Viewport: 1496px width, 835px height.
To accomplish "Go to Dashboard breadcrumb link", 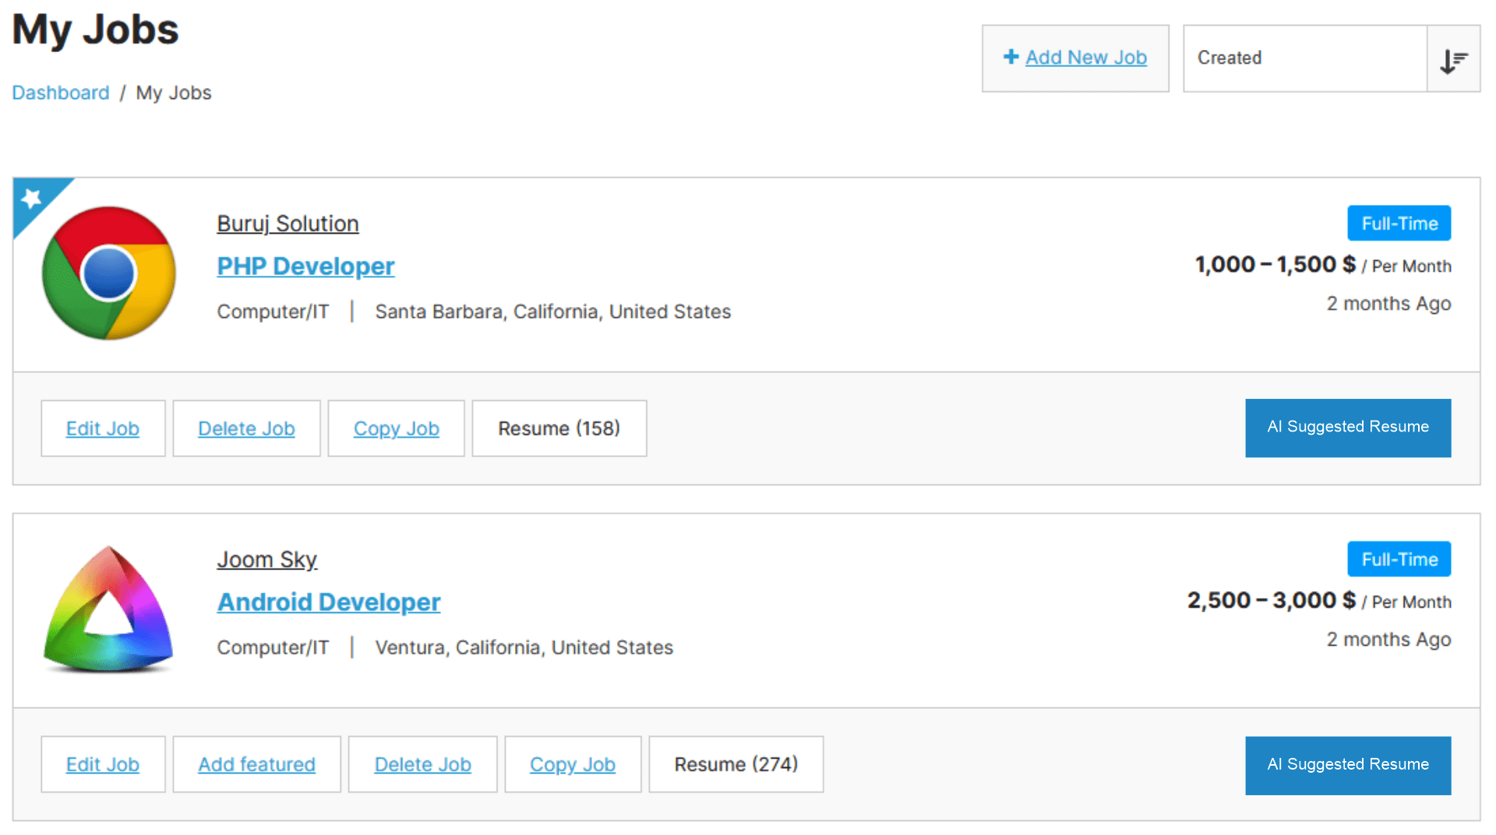I will pyautogui.click(x=61, y=93).
